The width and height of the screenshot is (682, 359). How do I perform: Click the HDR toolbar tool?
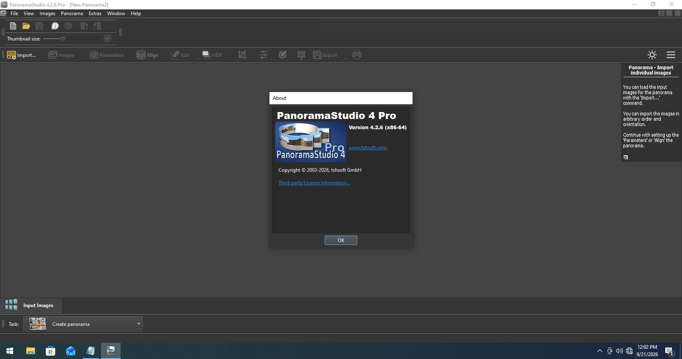[212, 55]
